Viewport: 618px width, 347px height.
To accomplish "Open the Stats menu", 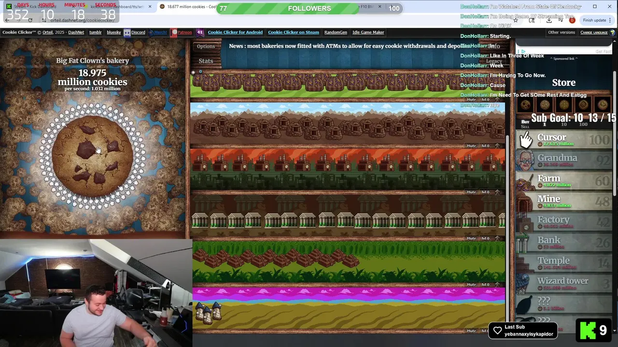I will click(x=206, y=61).
